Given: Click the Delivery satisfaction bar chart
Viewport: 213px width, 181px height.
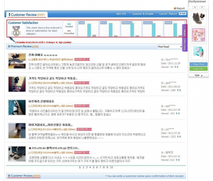Looking at the screenshot, I should click(x=131, y=29).
